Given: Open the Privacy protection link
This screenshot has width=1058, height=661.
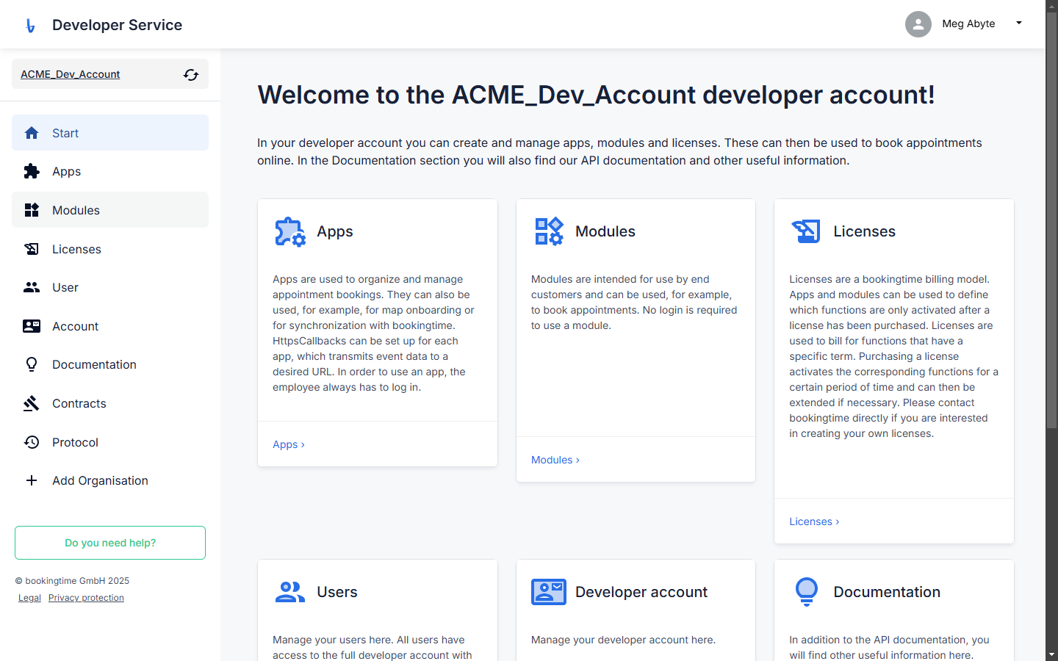Looking at the screenshot, I should [x=86, y=598].
